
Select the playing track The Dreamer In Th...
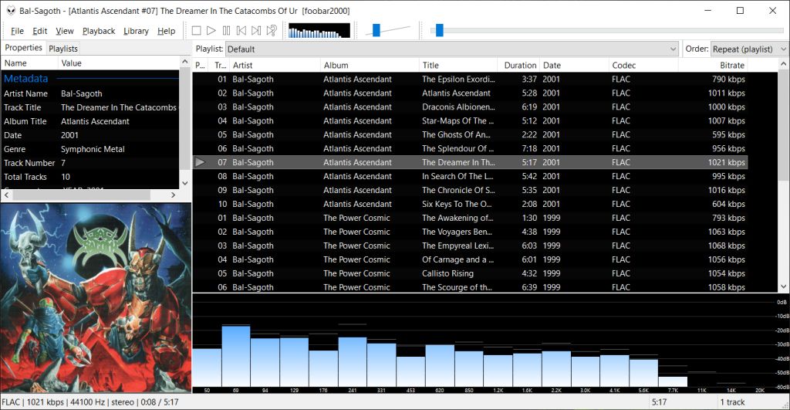coord(470,162)
